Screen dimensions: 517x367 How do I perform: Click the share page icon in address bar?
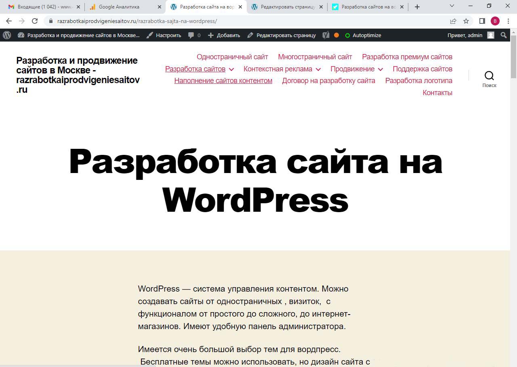coord(453,21)
